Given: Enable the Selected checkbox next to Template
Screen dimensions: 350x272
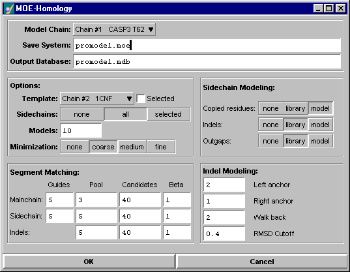Looking at the screenshot, I should pyautogui.click(x=141, y=98).
